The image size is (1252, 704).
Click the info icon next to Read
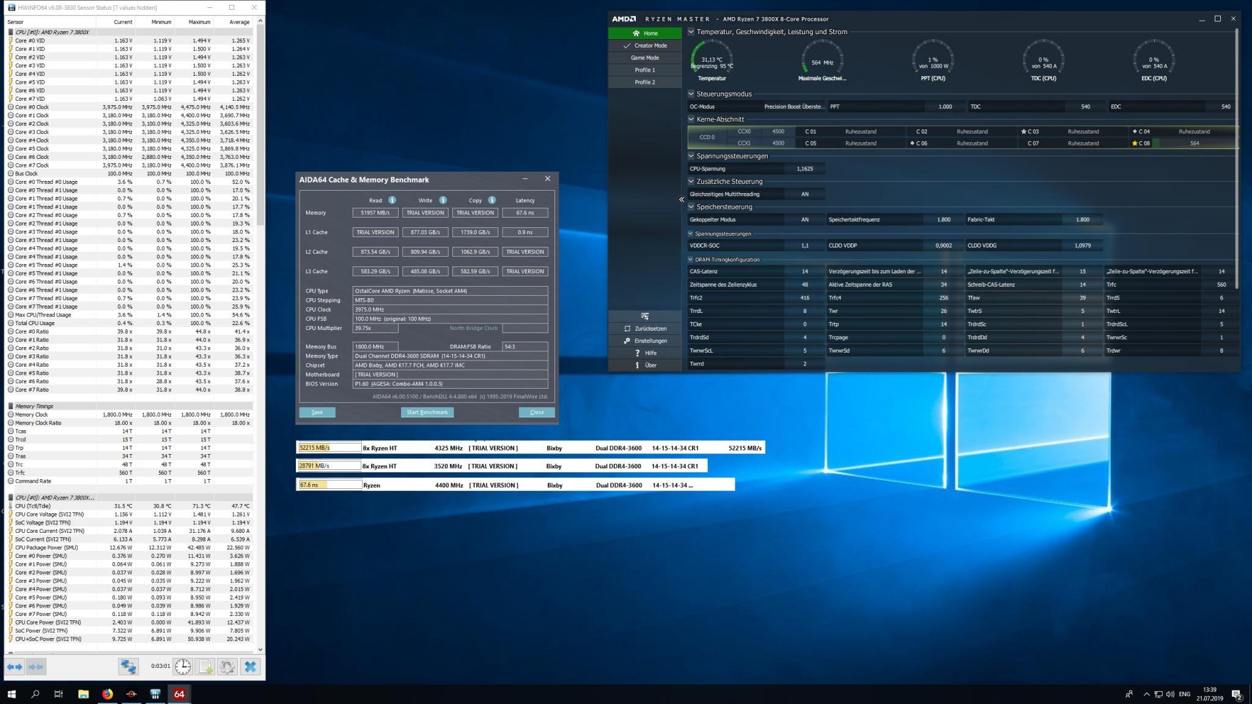click(x=392, y=200)
